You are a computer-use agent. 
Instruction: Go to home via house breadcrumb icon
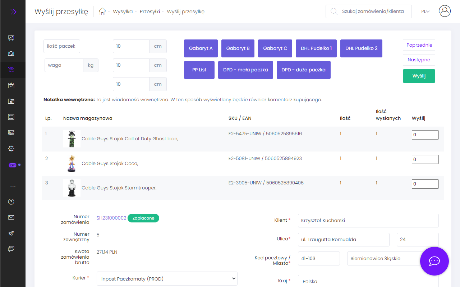click(x=102, y=11)
